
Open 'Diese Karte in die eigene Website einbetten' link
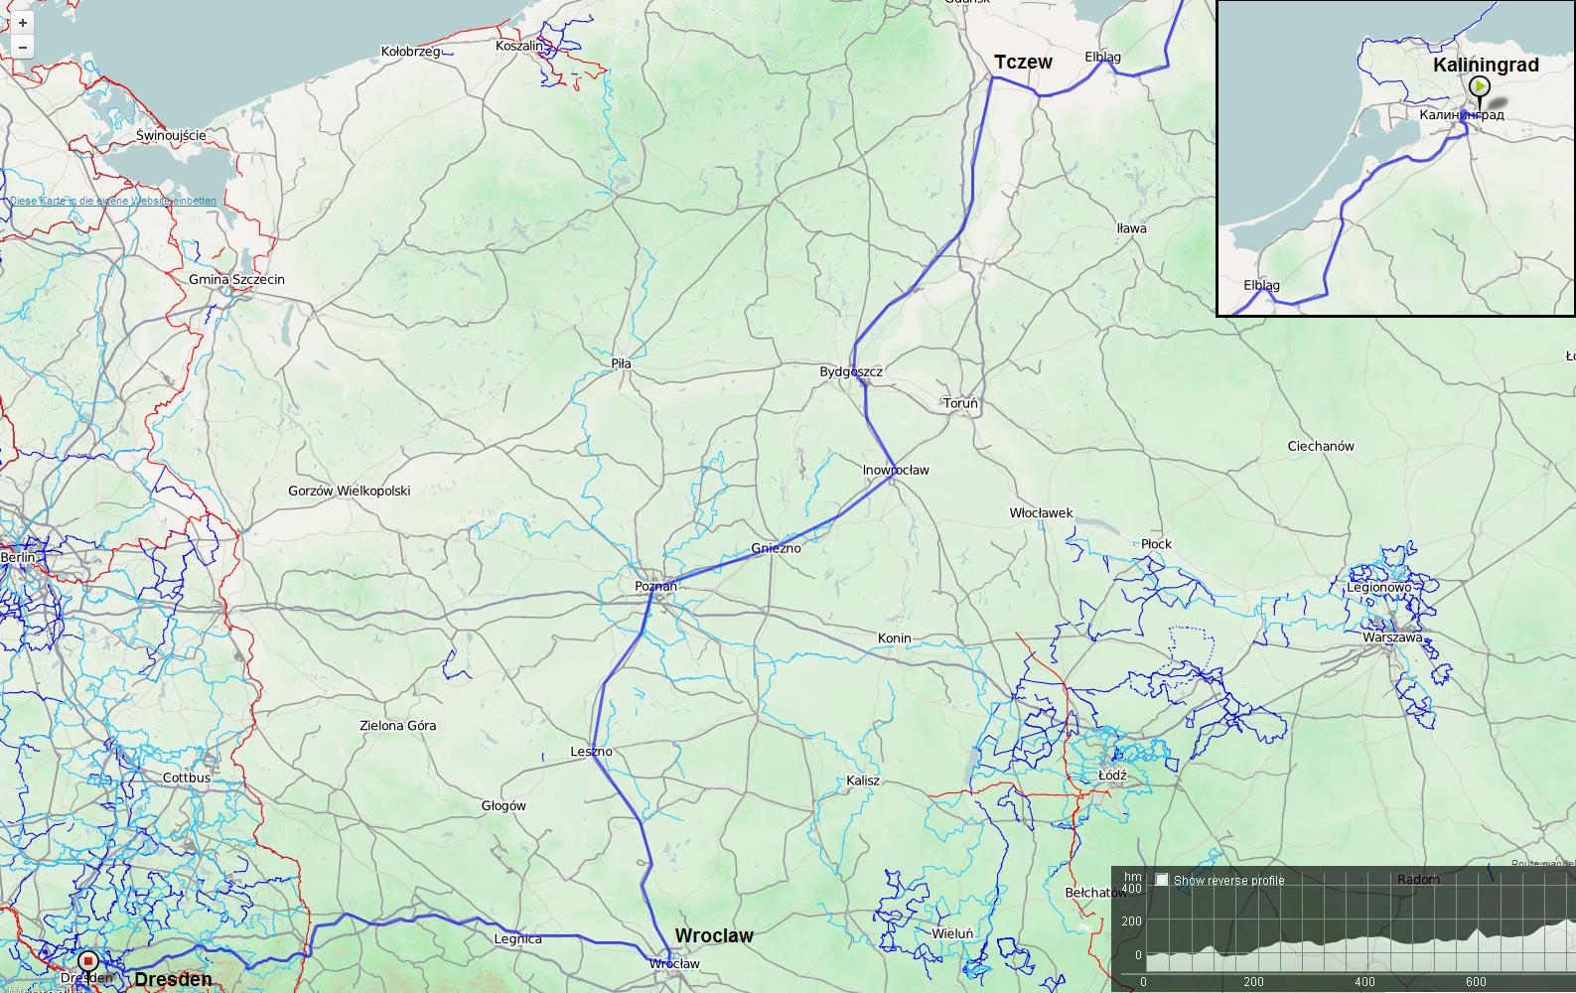pos(112,201)
